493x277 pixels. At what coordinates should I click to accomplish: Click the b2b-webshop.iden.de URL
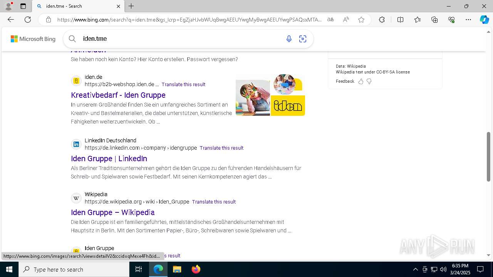(122, 84)
